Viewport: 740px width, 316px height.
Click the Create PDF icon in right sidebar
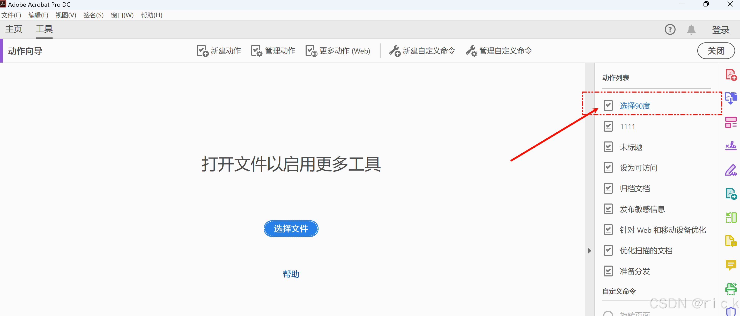pyautogui.click(x=731, y=75)
